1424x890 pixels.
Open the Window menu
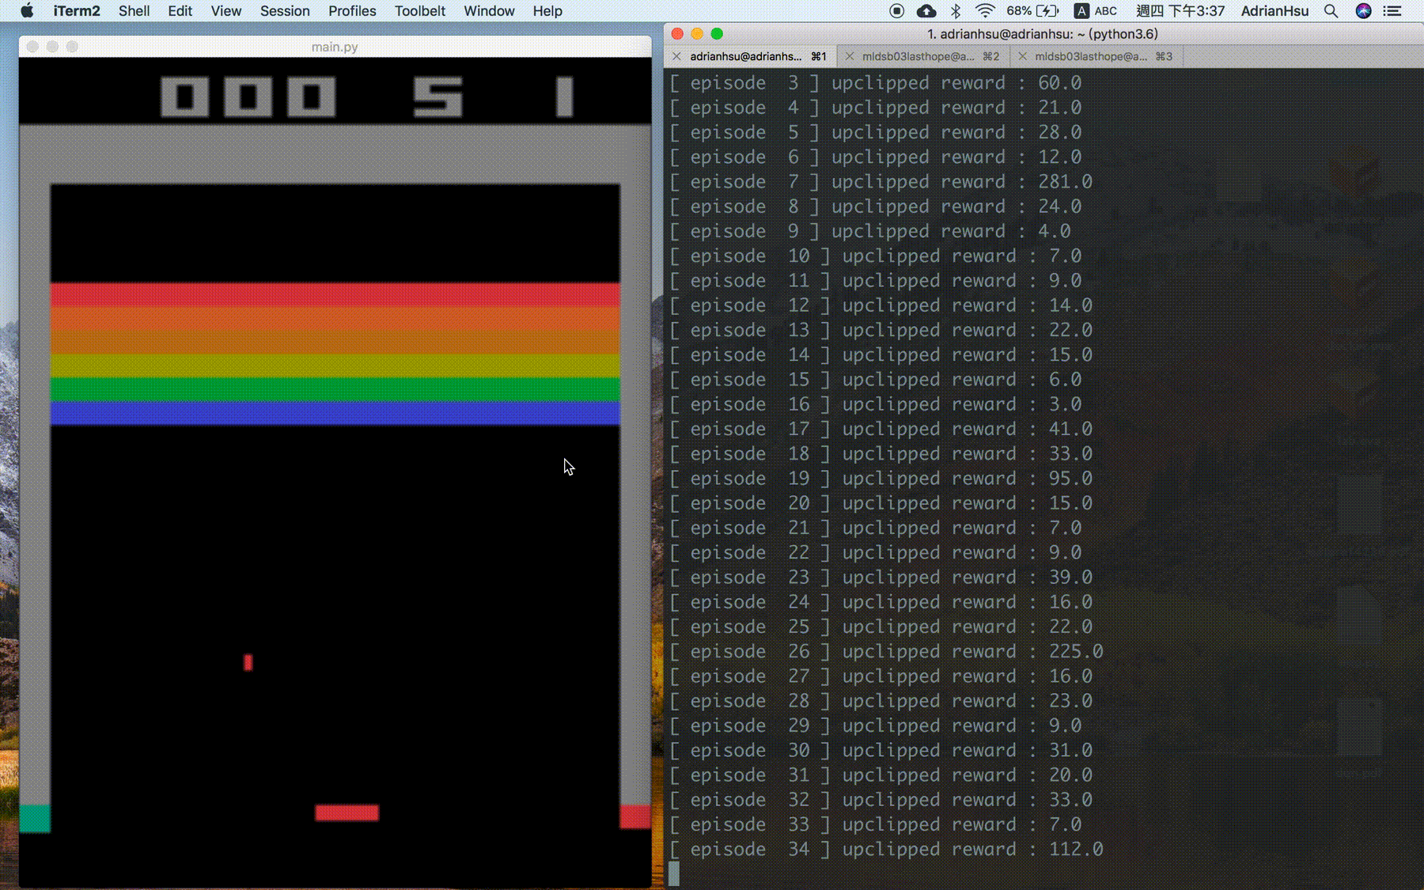(x=489, y=11)
